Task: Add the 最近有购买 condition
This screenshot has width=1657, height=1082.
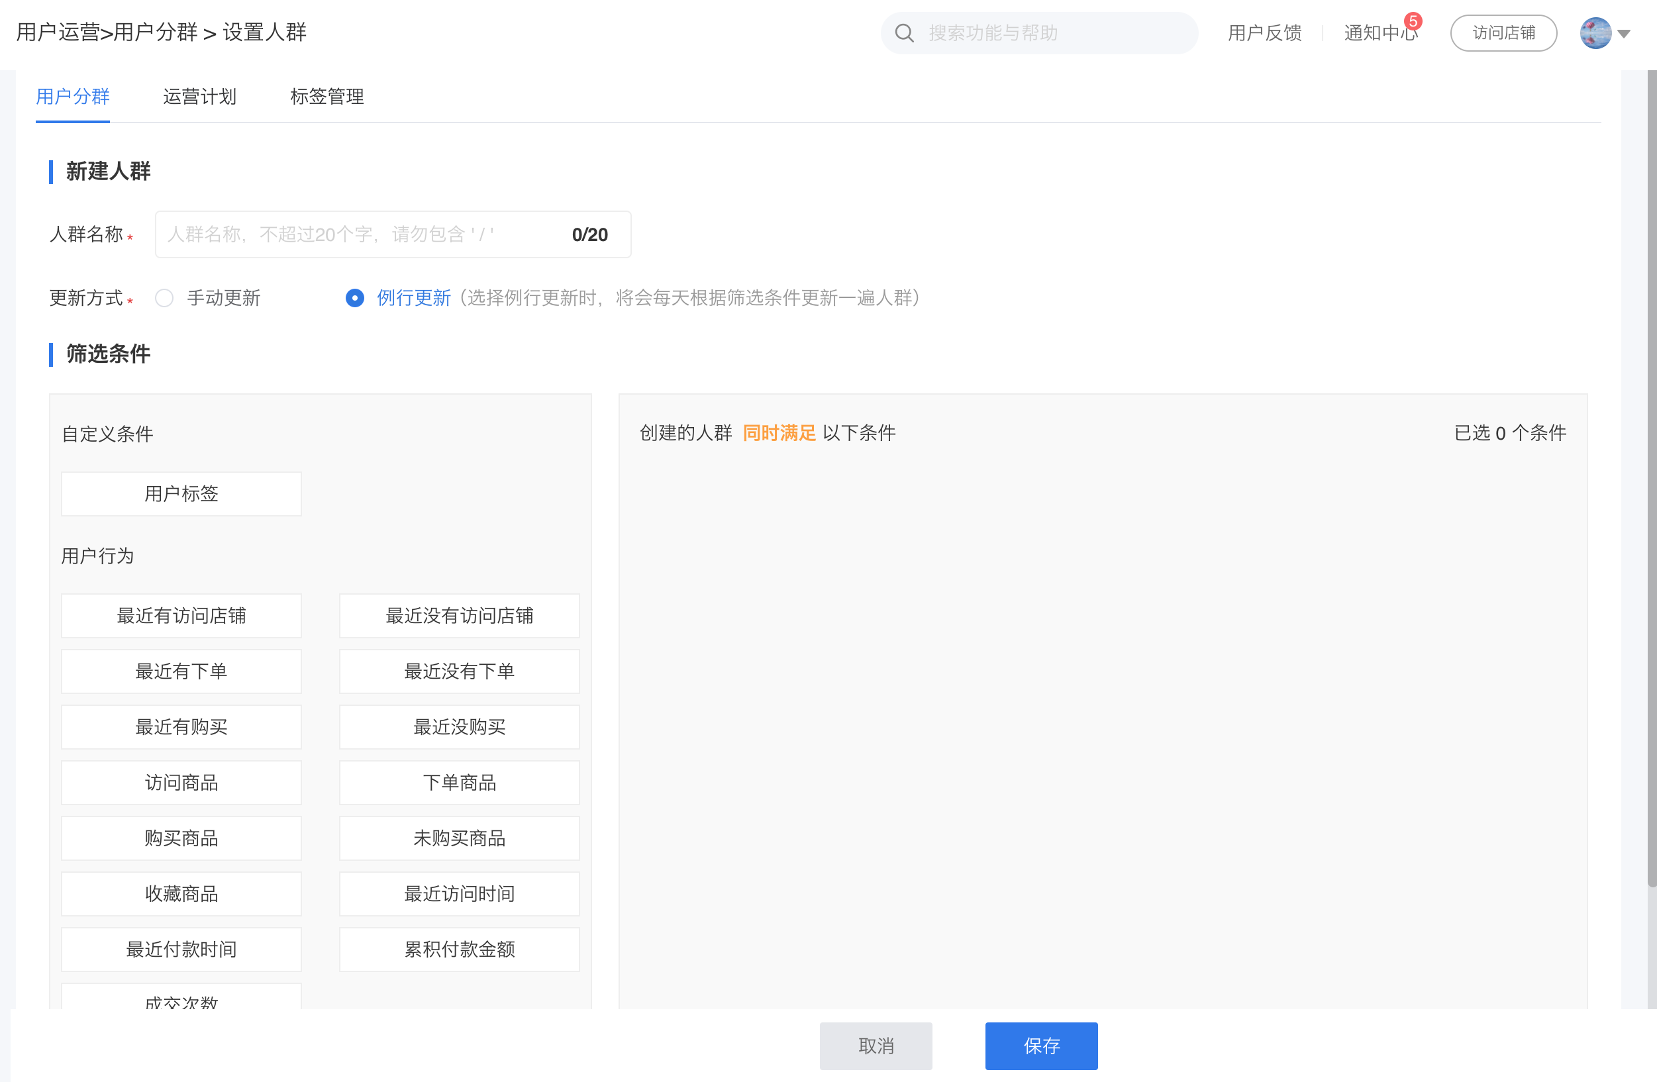Action: (x=181, y=727)
